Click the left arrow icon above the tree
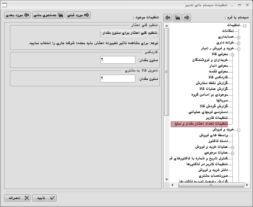This screenshot has height=207, width=253. [168, 17]
